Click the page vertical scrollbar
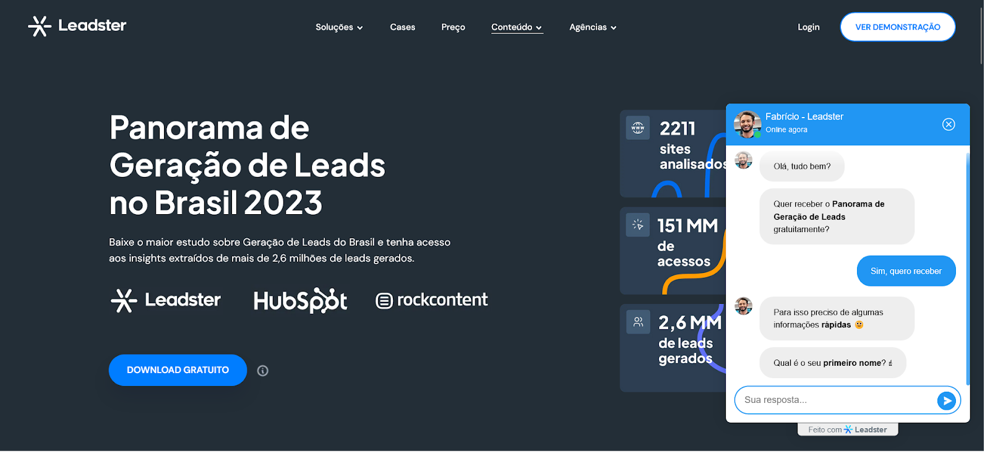The width and height of the screenshot is (990, 453). point(981,36)
